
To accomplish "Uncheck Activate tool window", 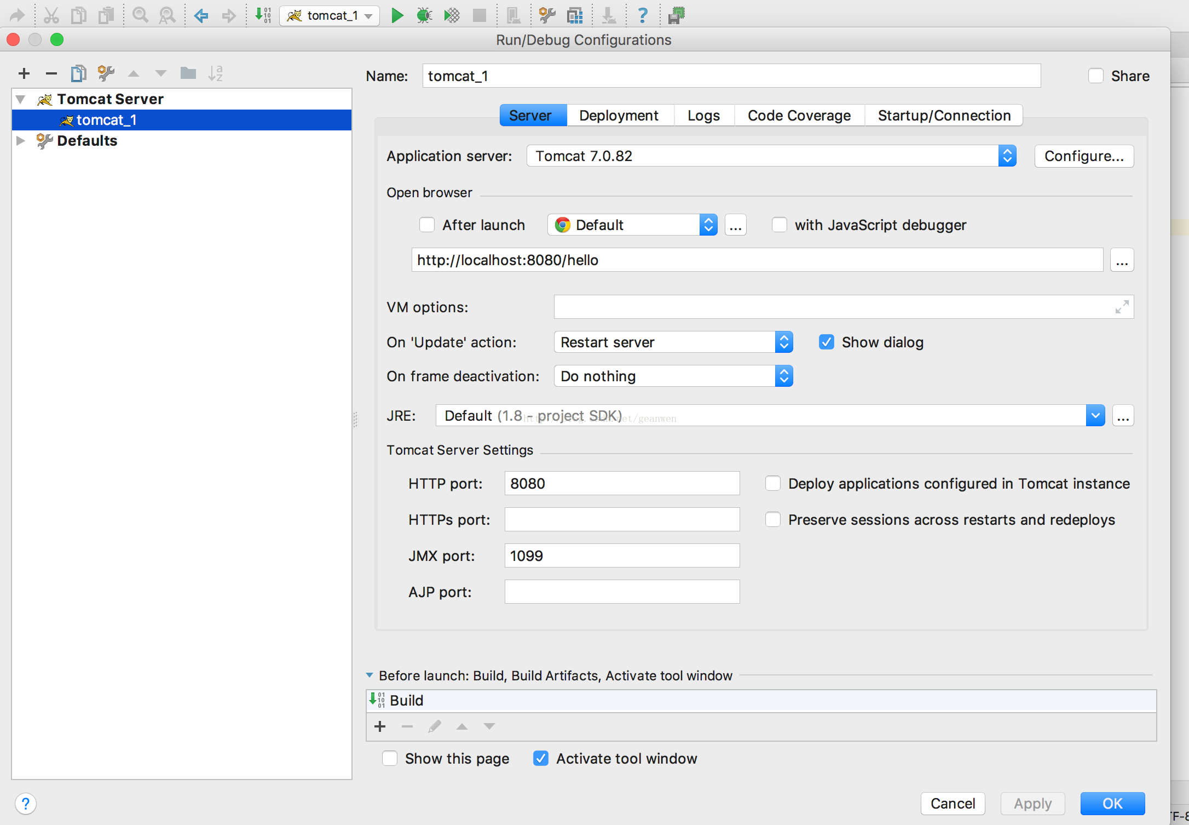I will pyautogui.click(x=540, y=758).
